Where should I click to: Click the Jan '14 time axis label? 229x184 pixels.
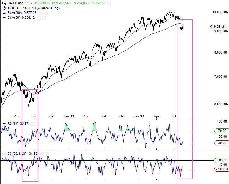[139, 116]
